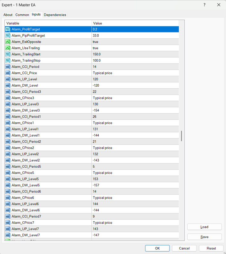Viewport: 226px width, 254px height.
Task: Click the boolean icon beside Alarm_UseTrailing
Action: point(8,48)
